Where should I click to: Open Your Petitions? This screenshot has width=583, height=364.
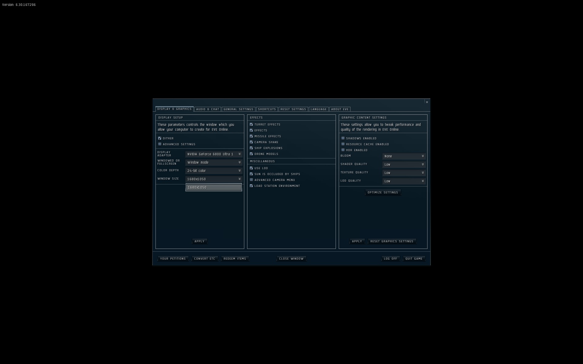pyautogui.click(x=173, y=259)
